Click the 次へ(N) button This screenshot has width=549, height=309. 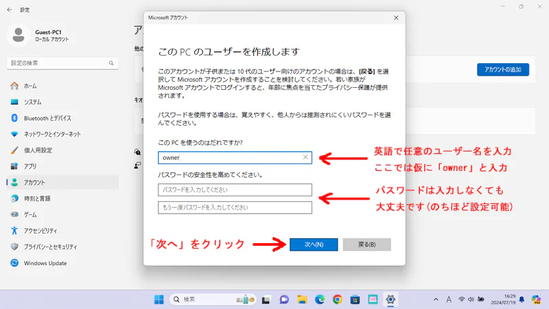click(314, 244)
